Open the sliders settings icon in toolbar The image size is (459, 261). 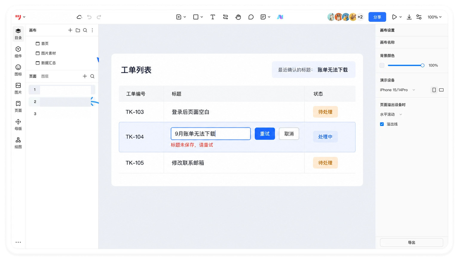419,17
